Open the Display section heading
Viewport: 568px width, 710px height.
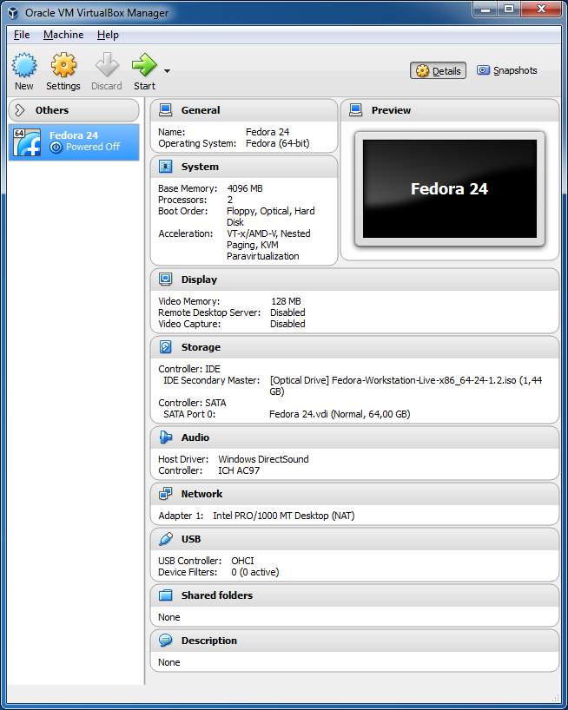pyautogui.click(x=199, y=279)
